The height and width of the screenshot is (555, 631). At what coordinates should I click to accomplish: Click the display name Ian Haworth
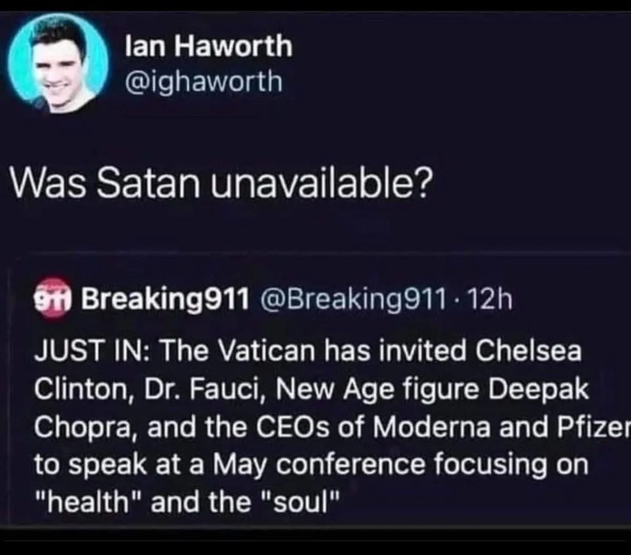[x=209, y=46]
